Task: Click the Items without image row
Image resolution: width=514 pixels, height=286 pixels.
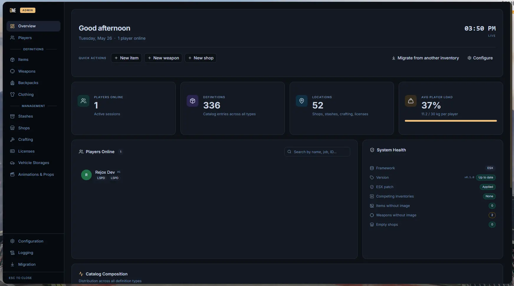Action: click(433, 206)
